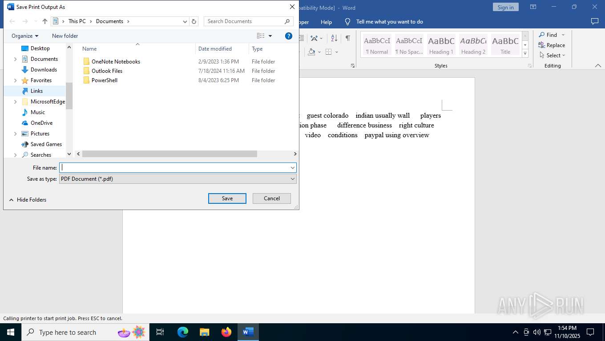
Task: Click the search icon in Search Documents
Action: (x=287, y=21)
